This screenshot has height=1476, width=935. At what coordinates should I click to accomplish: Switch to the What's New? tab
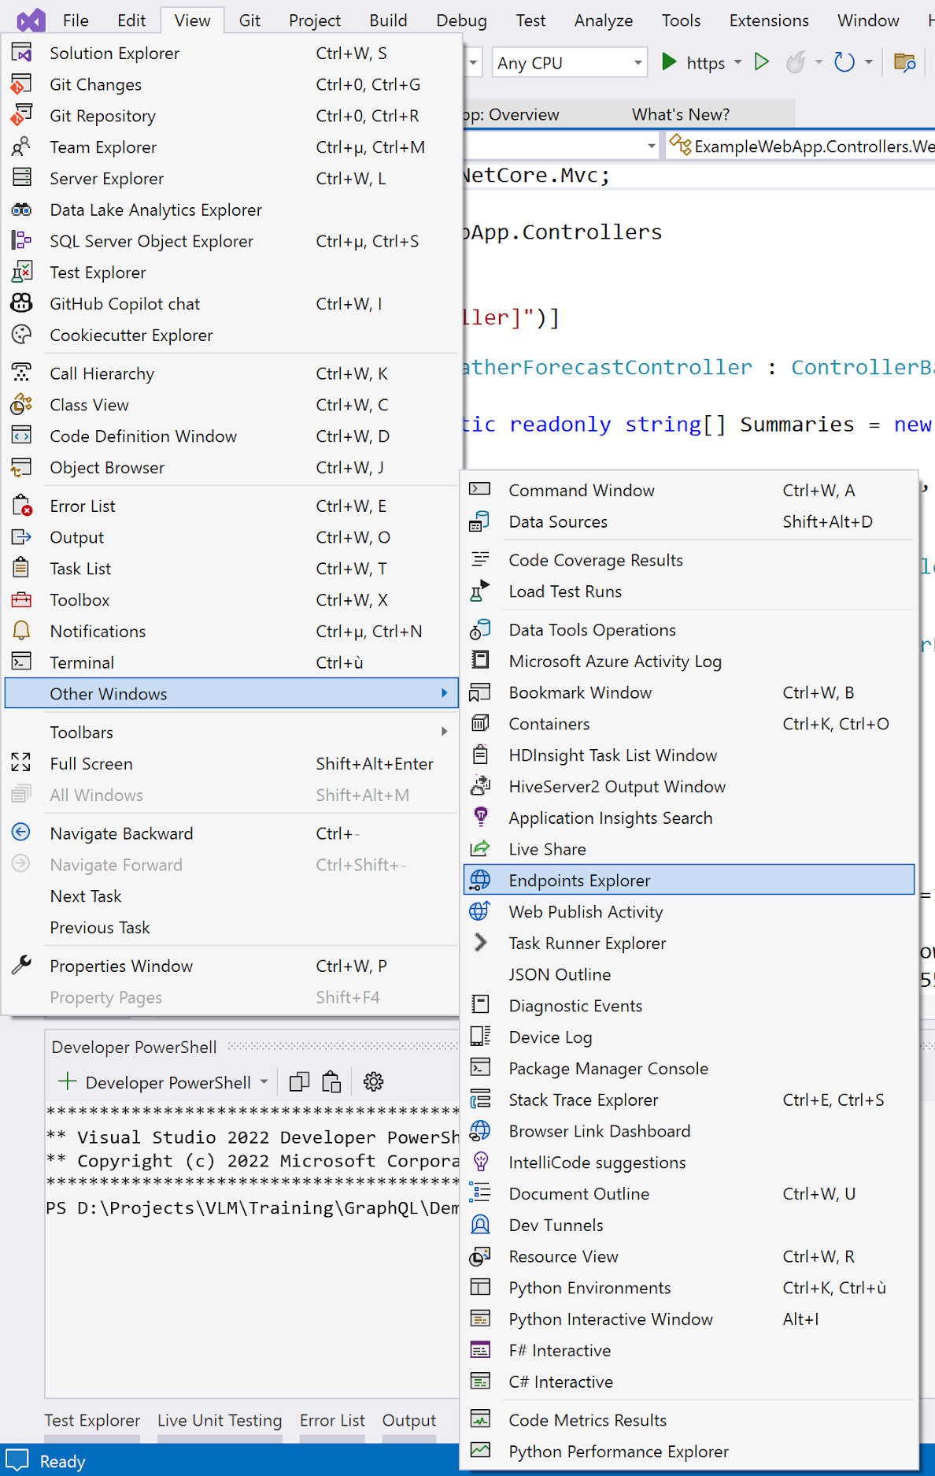point(681,115)
